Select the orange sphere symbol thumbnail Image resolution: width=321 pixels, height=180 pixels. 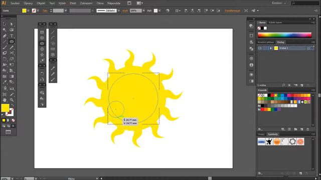(277, 141)
